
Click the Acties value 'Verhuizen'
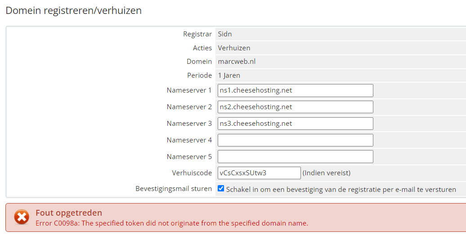(234, 48)
